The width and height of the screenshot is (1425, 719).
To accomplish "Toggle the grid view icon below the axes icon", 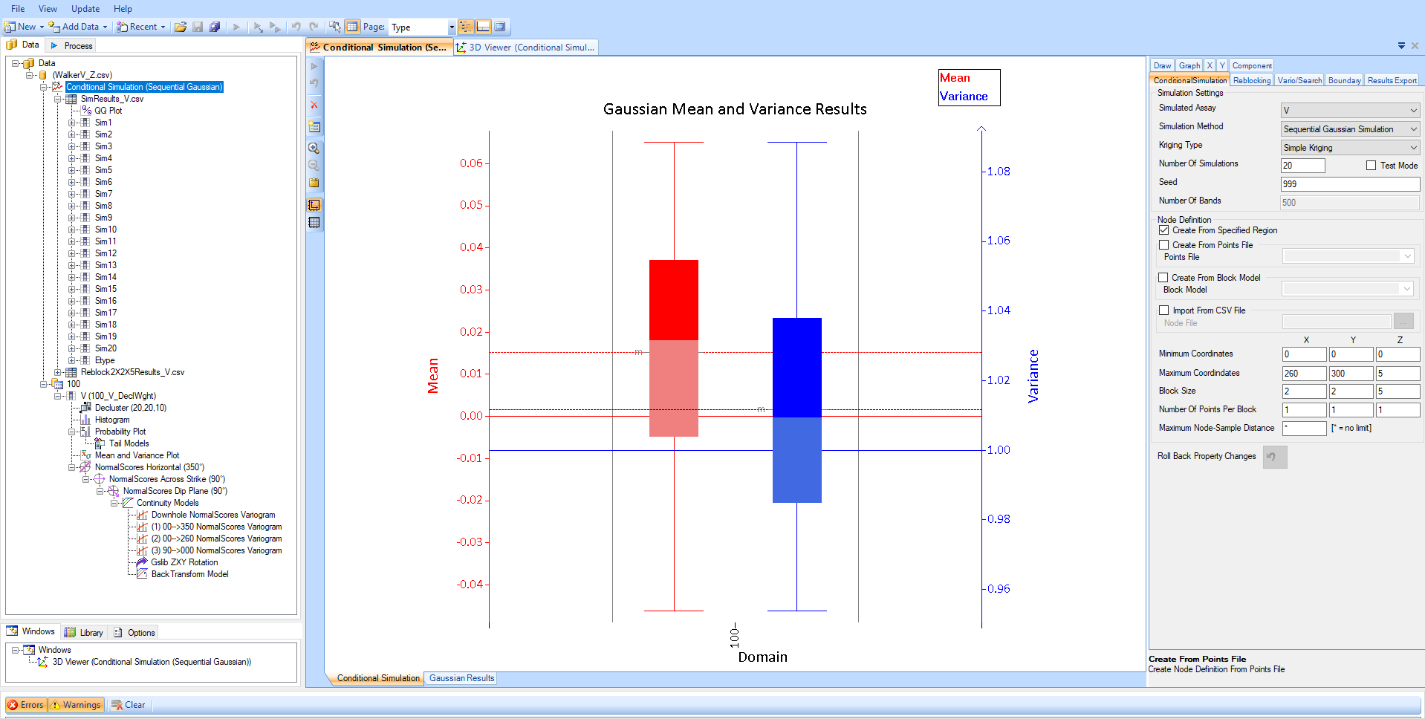I will (314, 223).
